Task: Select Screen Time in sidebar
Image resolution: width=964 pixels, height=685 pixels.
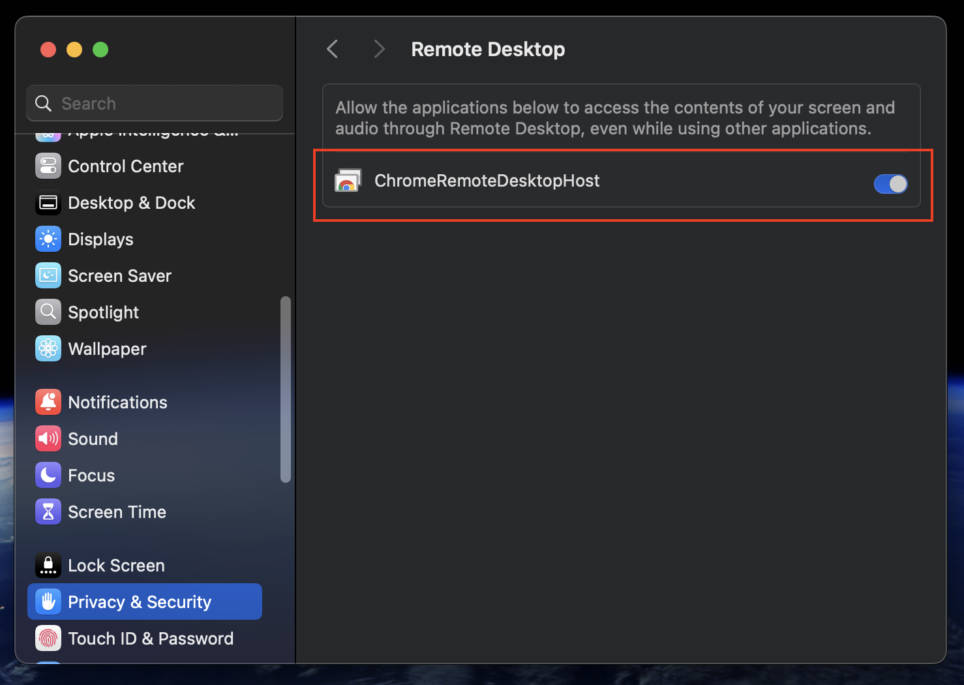Action: click(x=117, y=512)
